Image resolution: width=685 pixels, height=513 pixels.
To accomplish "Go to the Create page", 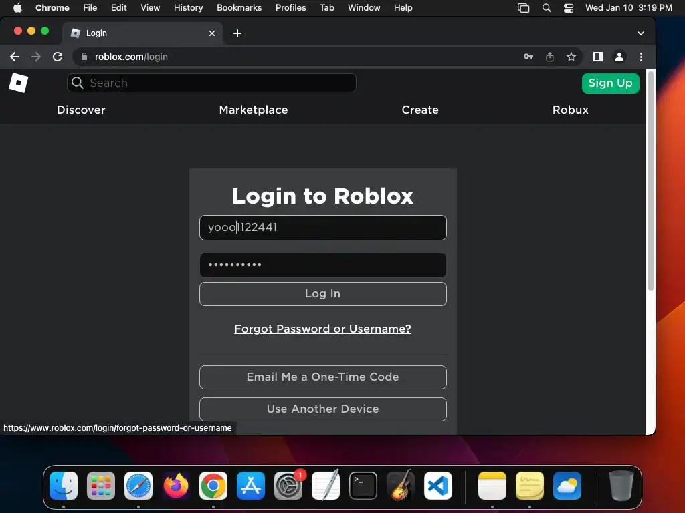I will tap(420, 110).
